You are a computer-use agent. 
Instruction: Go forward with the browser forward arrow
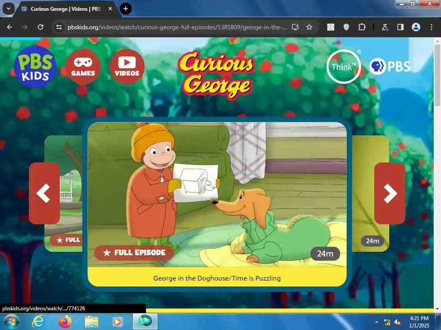25,27
